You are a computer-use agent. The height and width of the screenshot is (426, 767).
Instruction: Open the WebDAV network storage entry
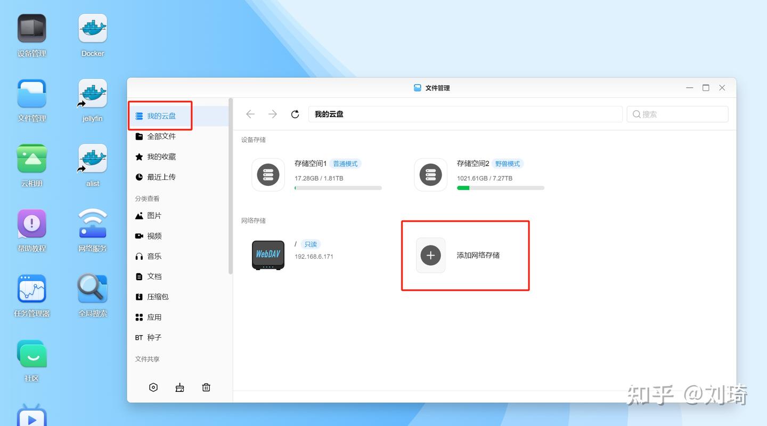coord(268,255)
